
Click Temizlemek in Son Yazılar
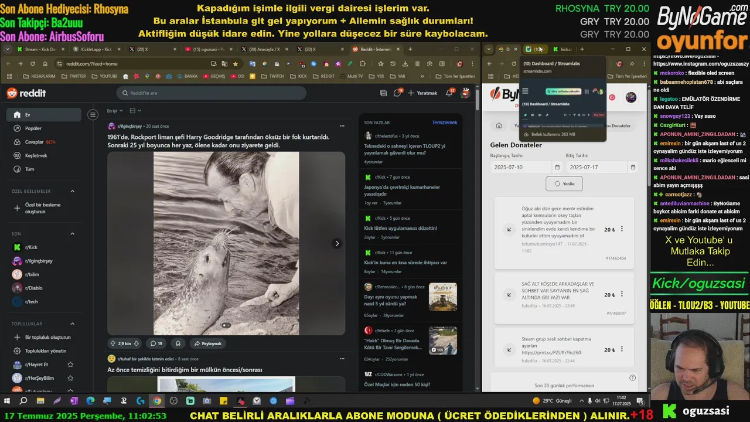(x=445, y=122)
